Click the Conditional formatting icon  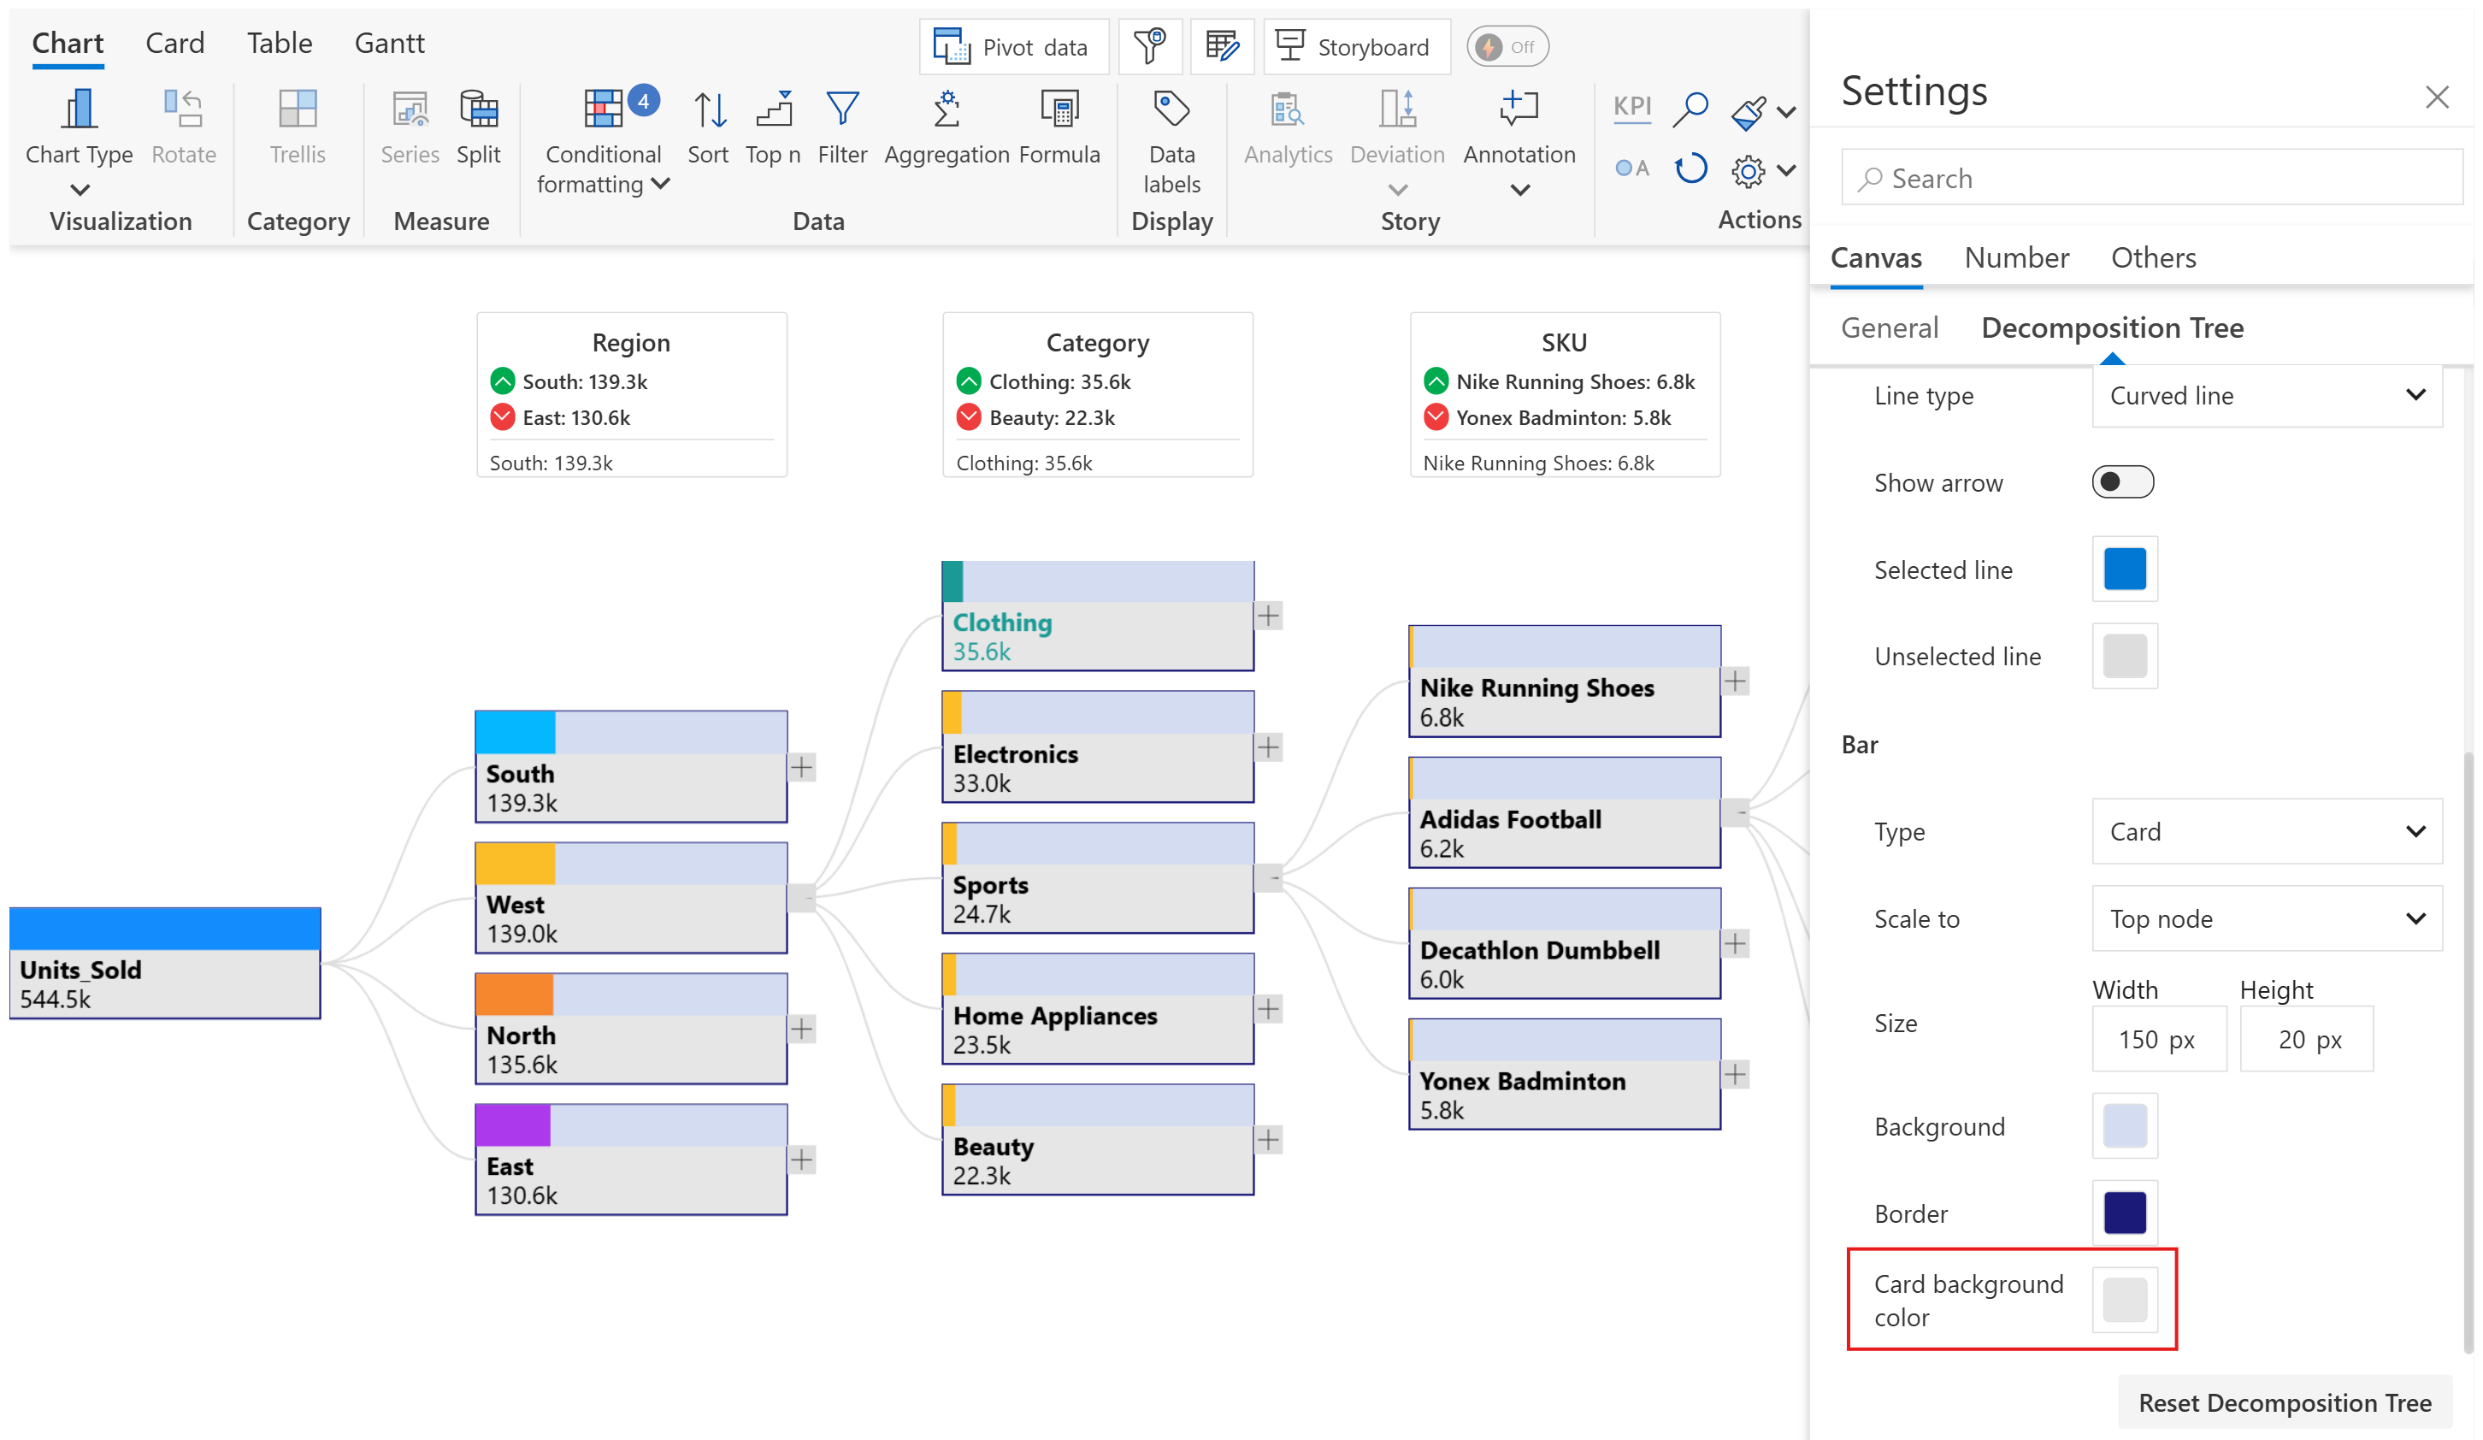tap(603, 110)
